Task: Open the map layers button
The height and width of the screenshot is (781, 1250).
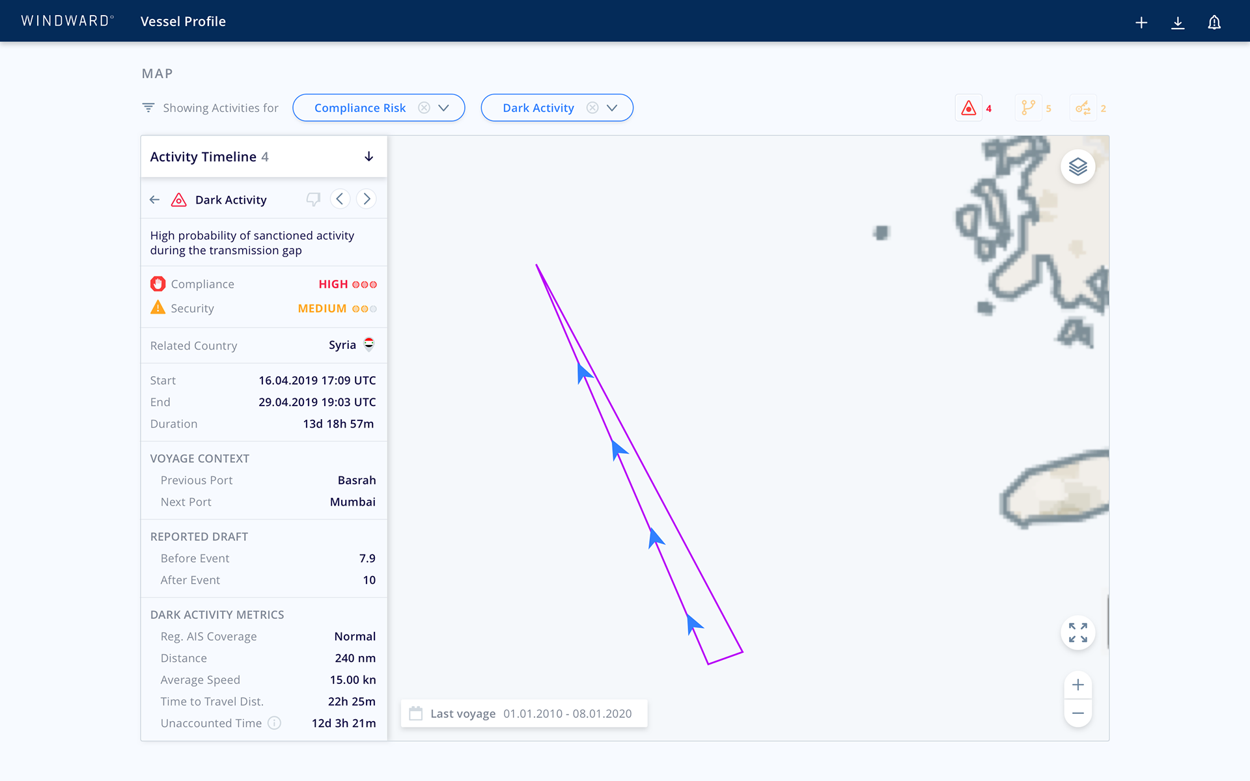Action: click(x=1077, y=167)
